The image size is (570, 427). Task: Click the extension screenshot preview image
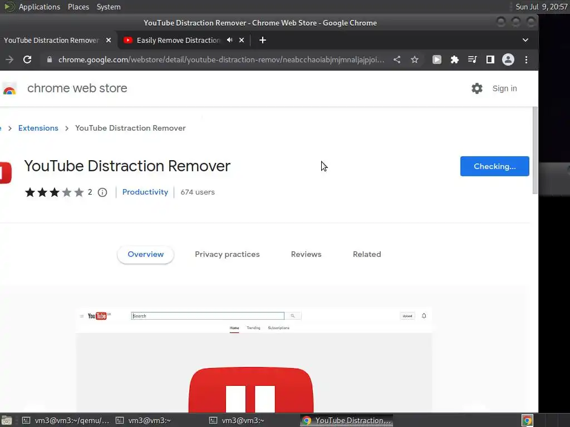click(254, 360)
